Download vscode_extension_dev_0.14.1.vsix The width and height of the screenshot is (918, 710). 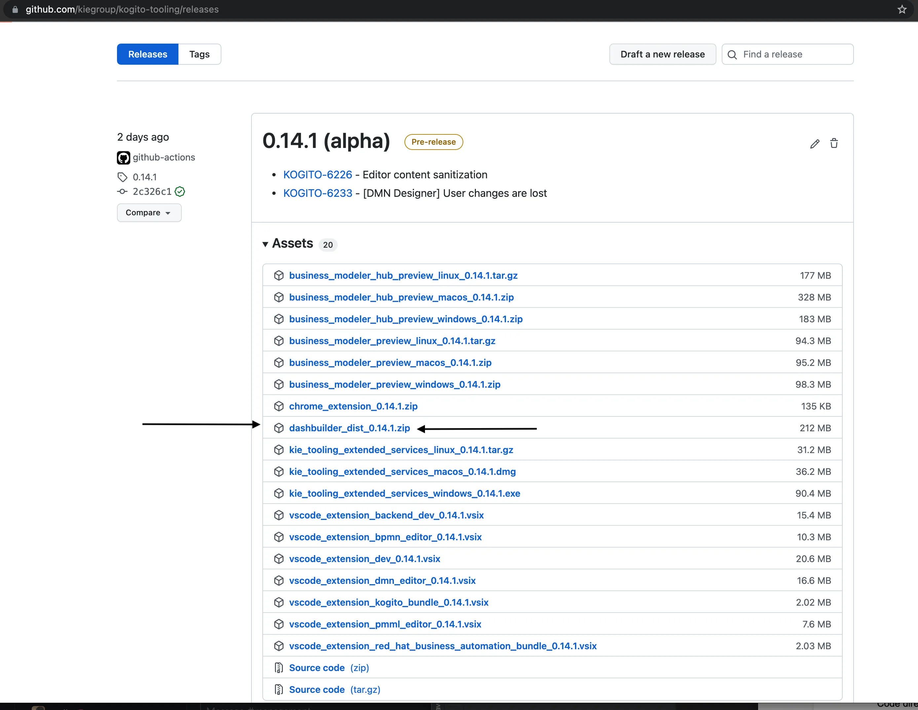point(364,559)
